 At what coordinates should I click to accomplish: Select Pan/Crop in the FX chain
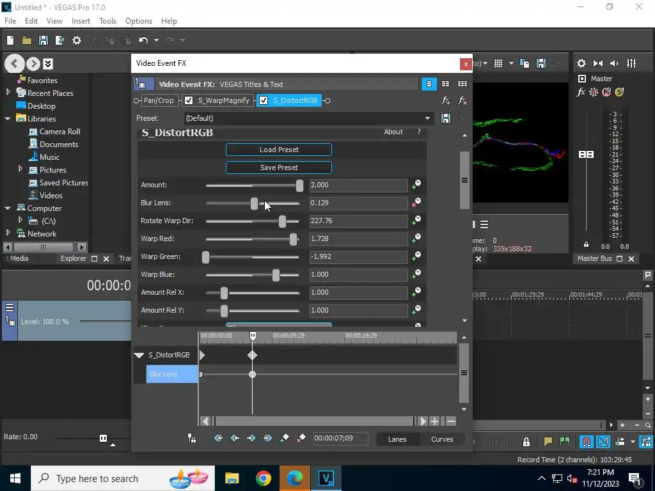[x=159, y=100]
